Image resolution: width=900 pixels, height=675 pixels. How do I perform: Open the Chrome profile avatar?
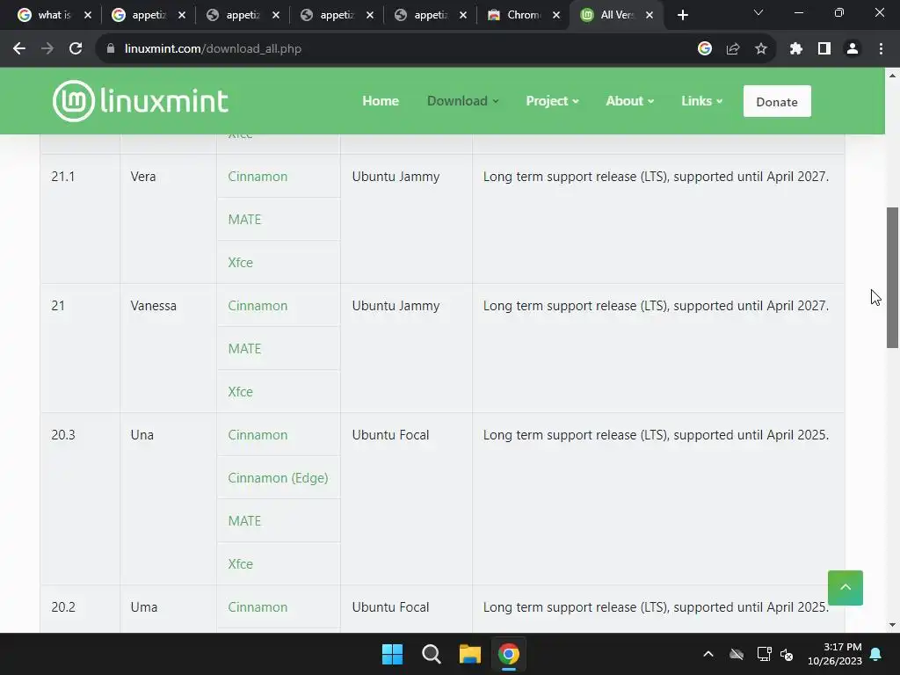(853, 49)
